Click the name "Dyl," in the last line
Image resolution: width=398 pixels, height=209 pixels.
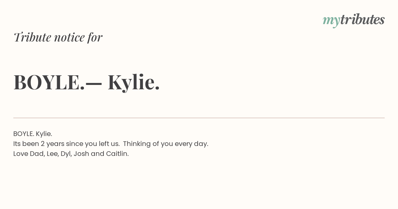(66, 154)
